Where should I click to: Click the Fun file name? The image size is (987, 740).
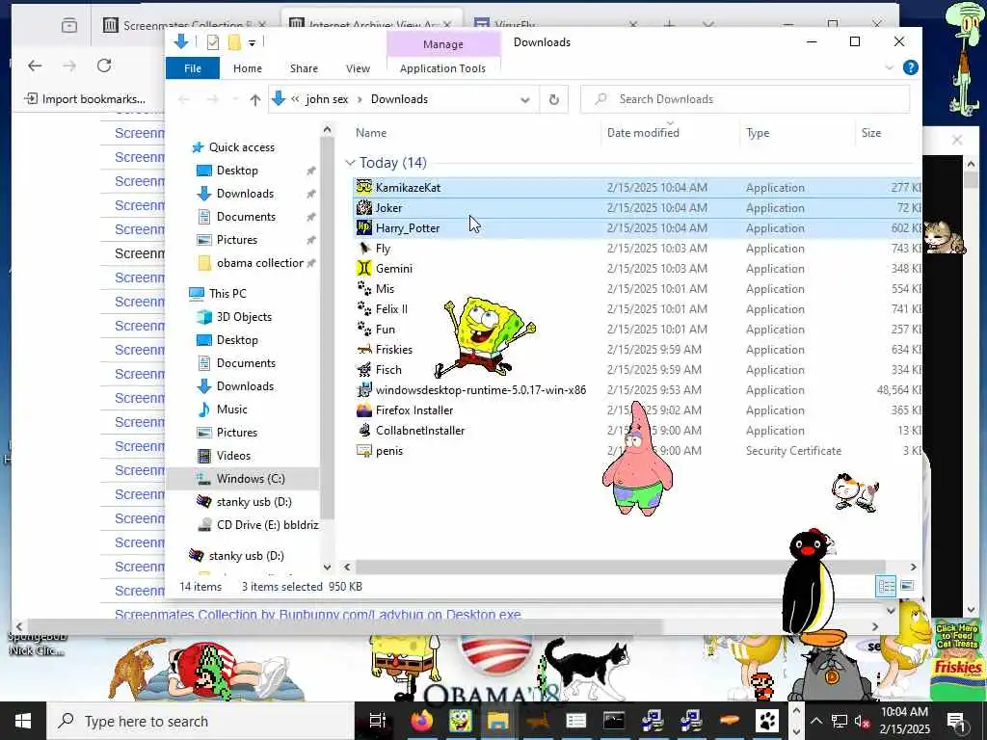coord(386,330)
